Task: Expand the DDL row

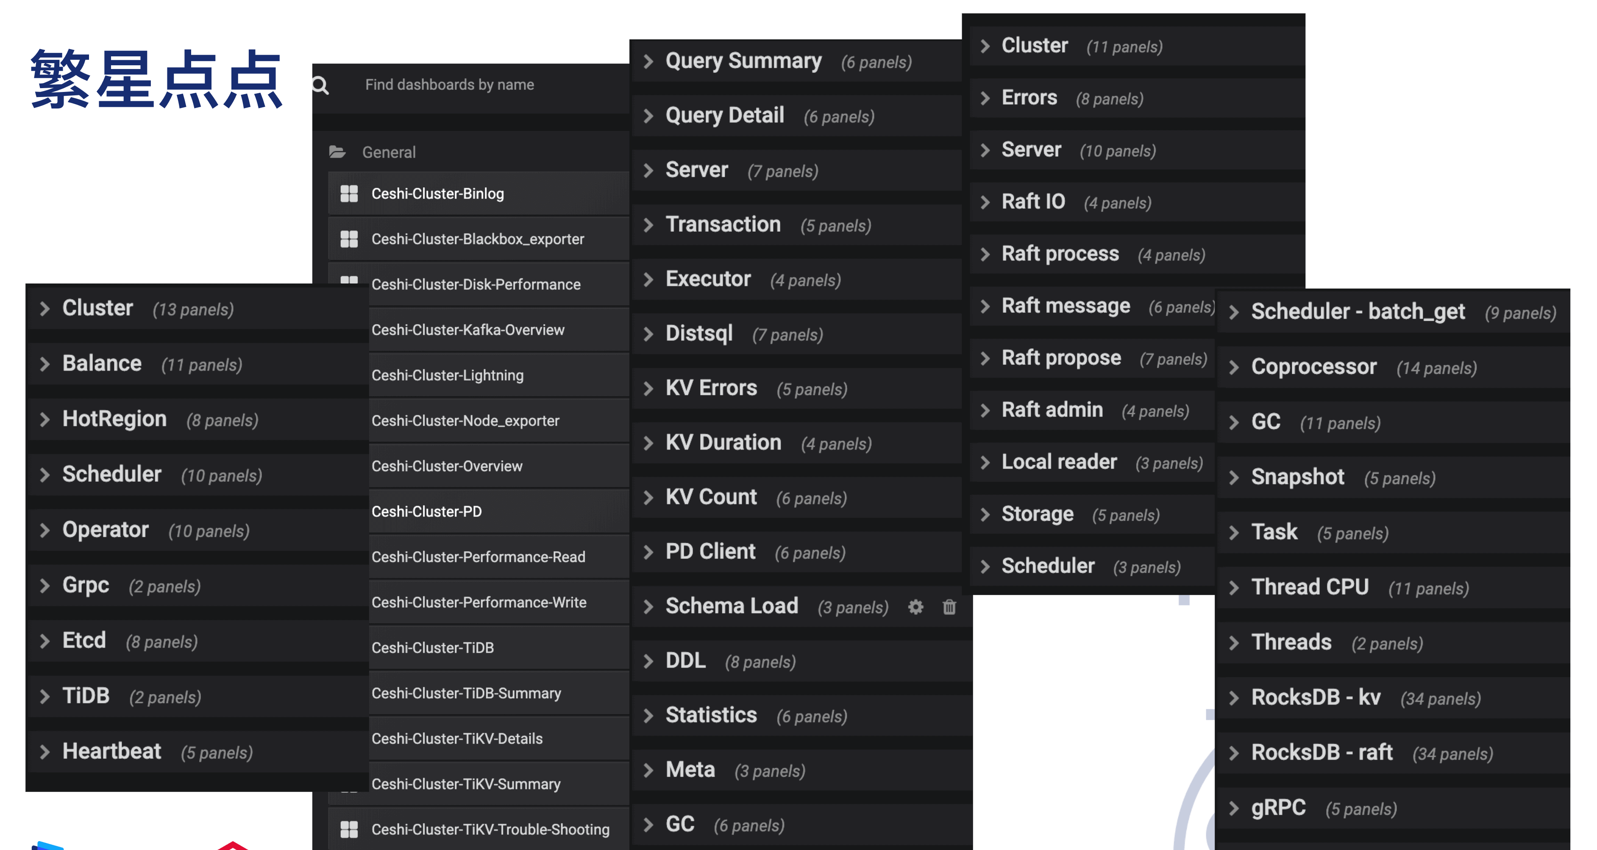Action: click(x=802, y=661)
